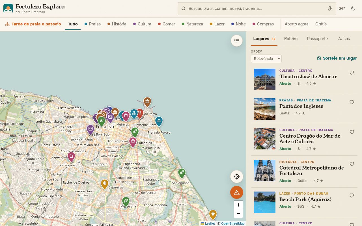Screen dimensions: 362x226
Task: Select the Tudo filter
Action: (73, 24)
